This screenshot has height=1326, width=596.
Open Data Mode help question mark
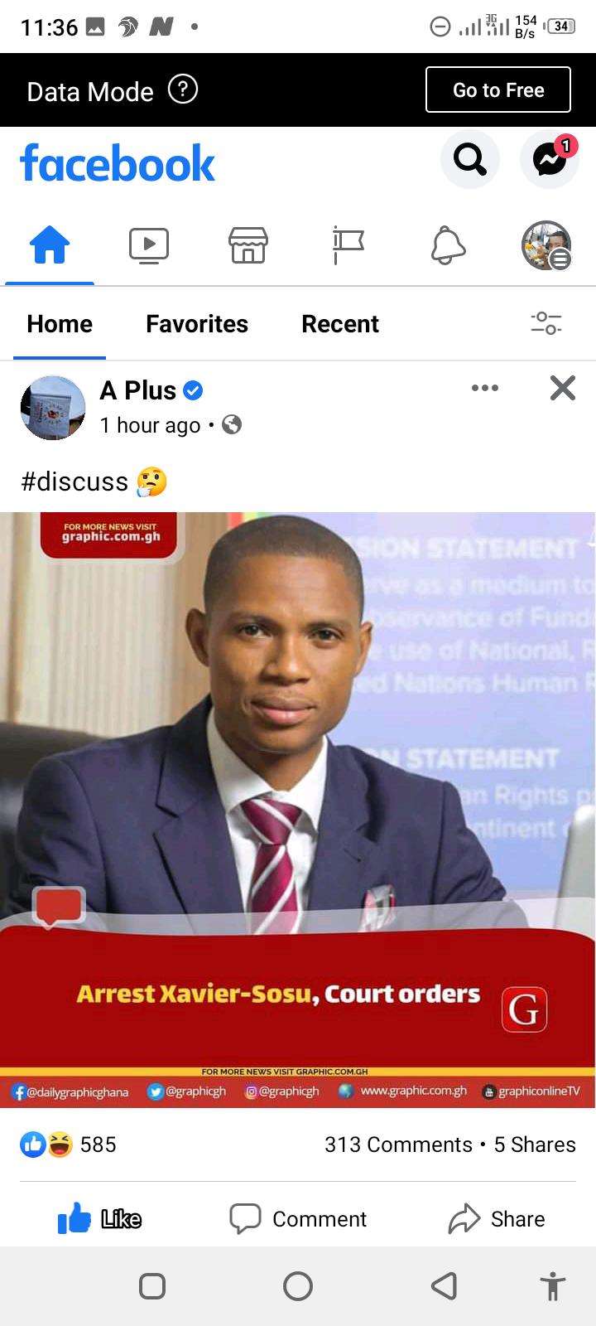tap(183, 89)
